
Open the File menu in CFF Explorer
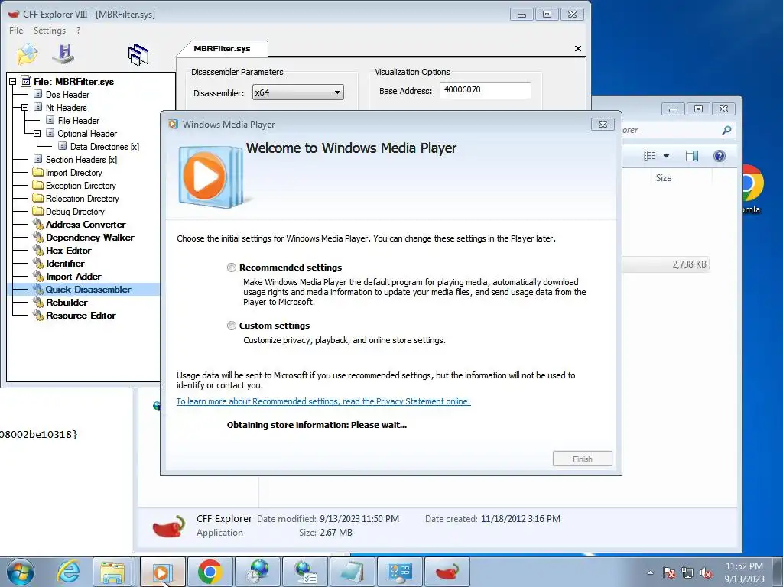[x=16, y=31]
